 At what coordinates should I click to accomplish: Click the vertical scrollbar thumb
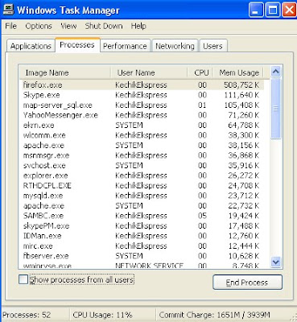pyautogui.click(x=276, y=109)
